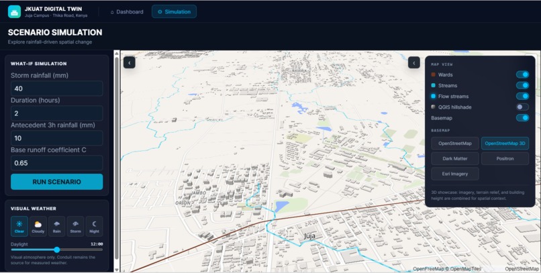541x273 pixels.
Task: Click the Antecedent 3h rainfall input
Action: click(57, 138)
